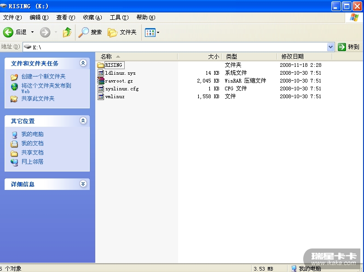Click 共享此文件夹 link
This screenshot has height=272, width=364.
point(38,99)
